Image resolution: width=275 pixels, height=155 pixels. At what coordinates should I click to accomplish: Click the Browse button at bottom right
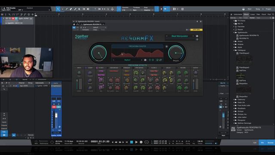point(270,143)
